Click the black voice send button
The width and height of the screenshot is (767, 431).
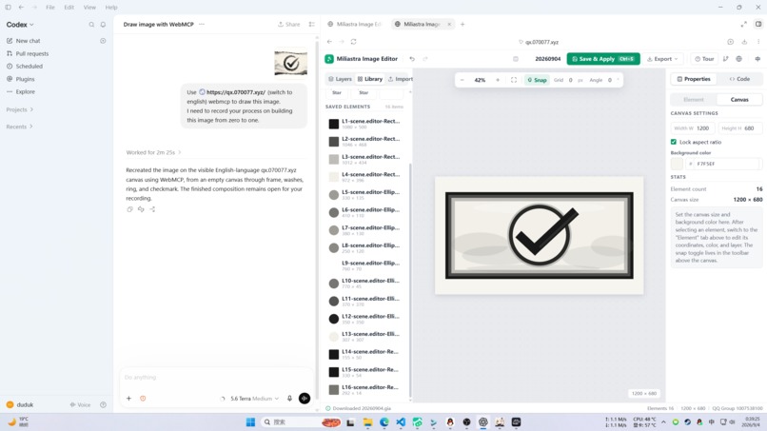pos(305,399)
